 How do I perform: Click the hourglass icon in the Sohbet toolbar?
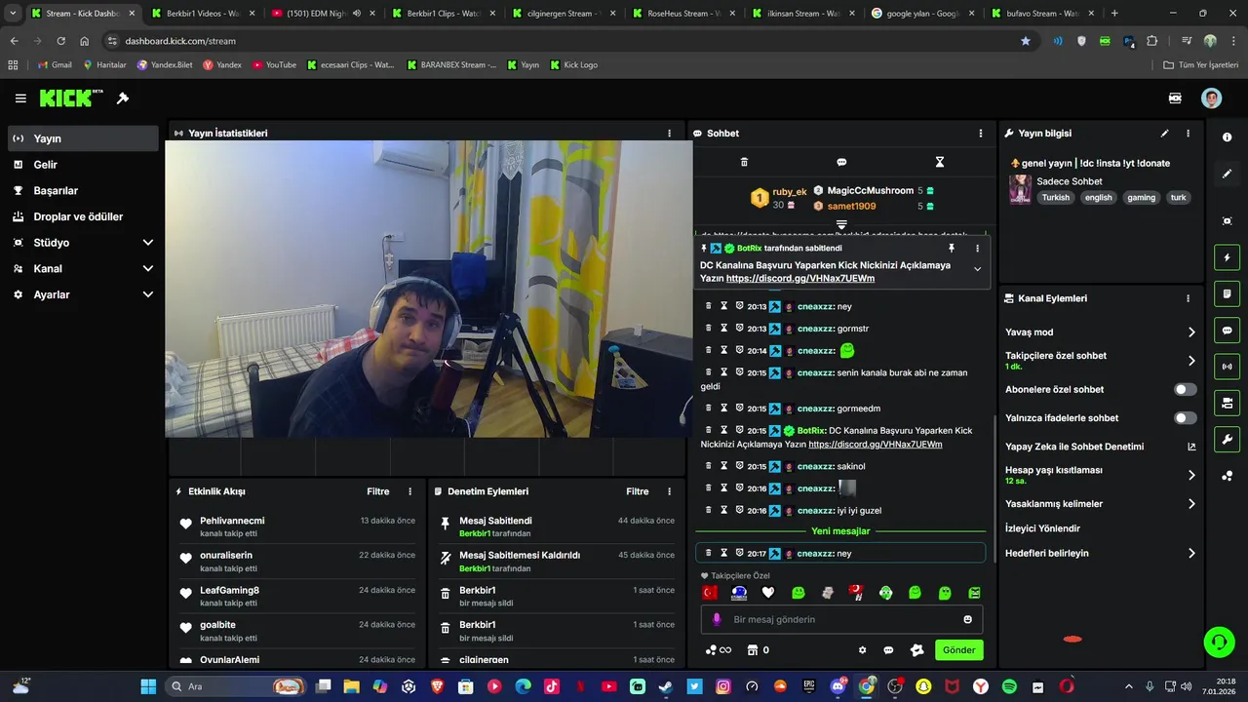tap(940, 162)
